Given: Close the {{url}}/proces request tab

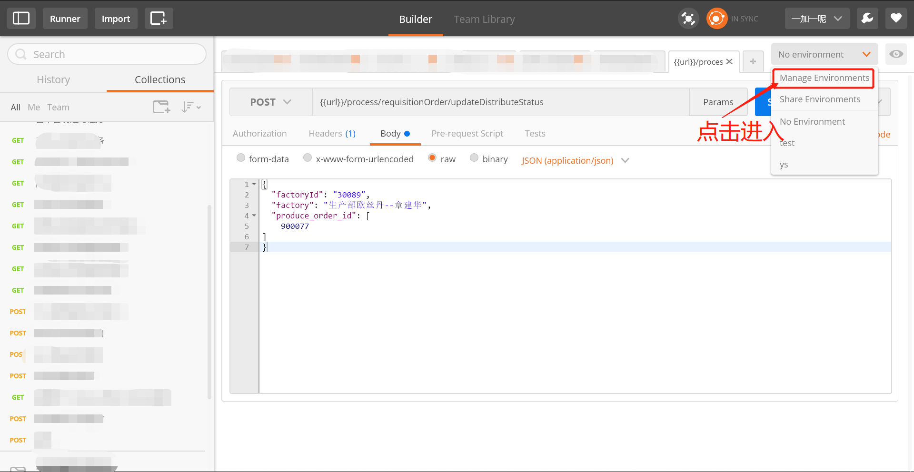Looking at the screenshot, I should click(729, 61).
